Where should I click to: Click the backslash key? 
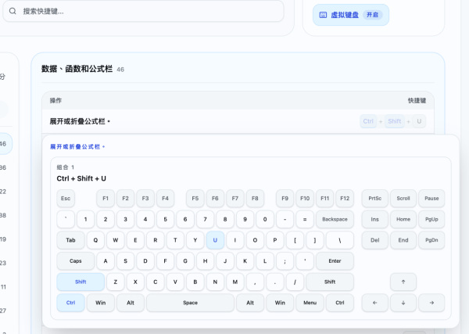[340, 240]
